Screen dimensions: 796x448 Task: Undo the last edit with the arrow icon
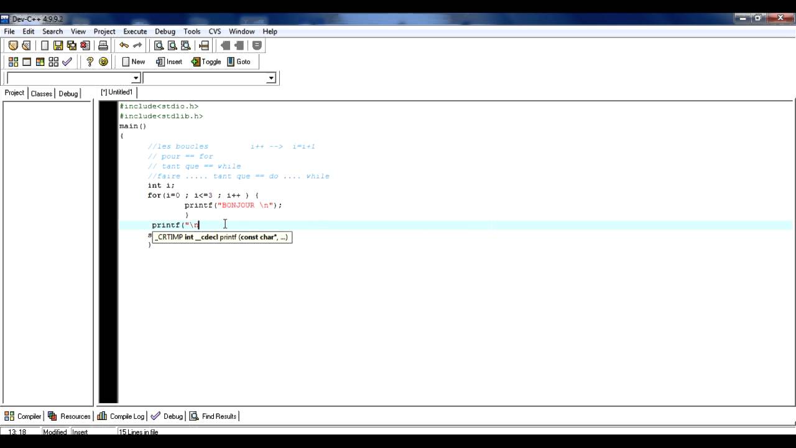(x=124, y=45)
